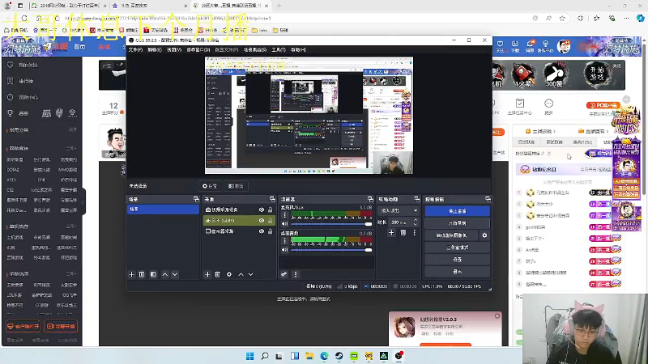This screenshot has height=364, width=648.
Task: Delete selected source with Sources trash icon
Action: point(217,274)
